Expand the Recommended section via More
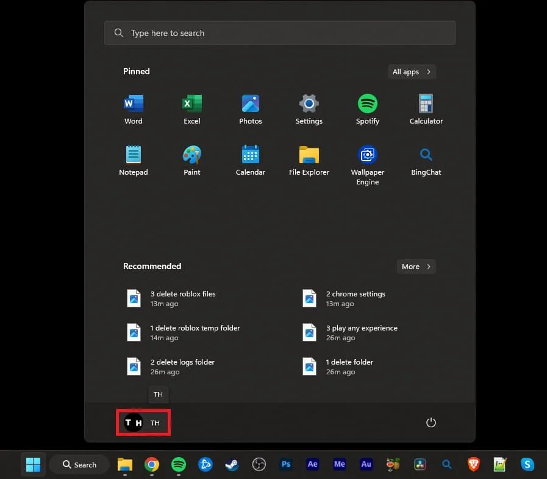The image size is (547, 479). tap(416, 267)
